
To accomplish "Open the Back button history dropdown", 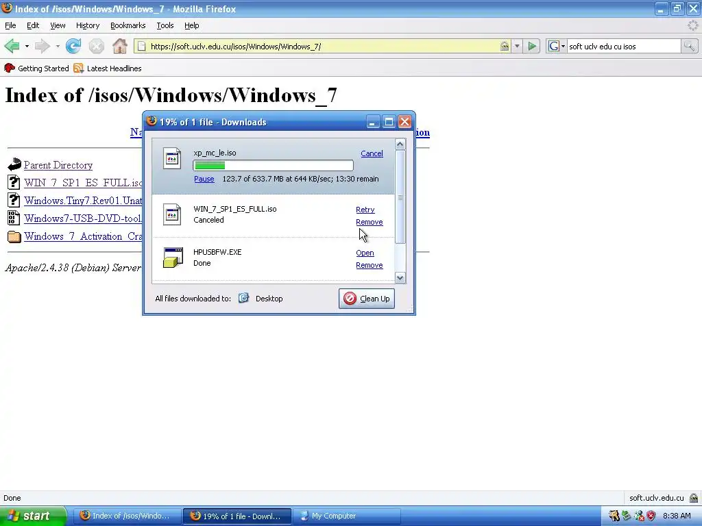I will coord(27,46).
